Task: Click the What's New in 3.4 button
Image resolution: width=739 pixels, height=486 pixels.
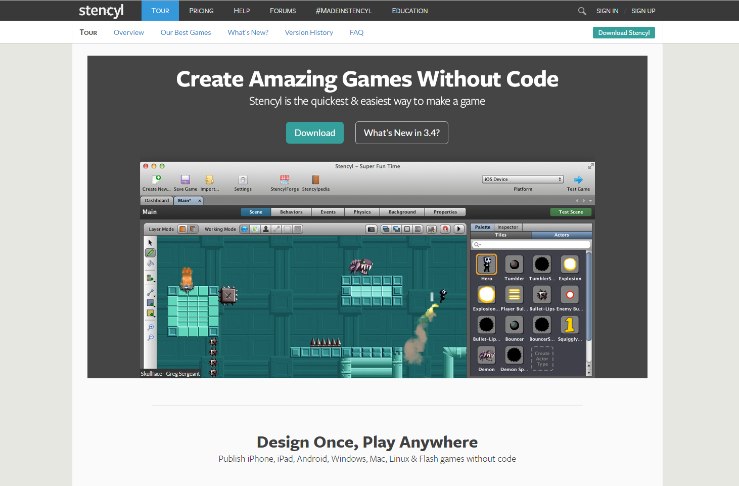Action: [401, 132]
